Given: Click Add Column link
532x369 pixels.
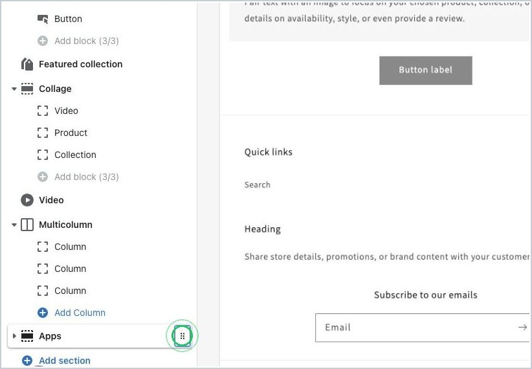Looking at the screenshot, I should pyautogui.click(x=80, y=313).
